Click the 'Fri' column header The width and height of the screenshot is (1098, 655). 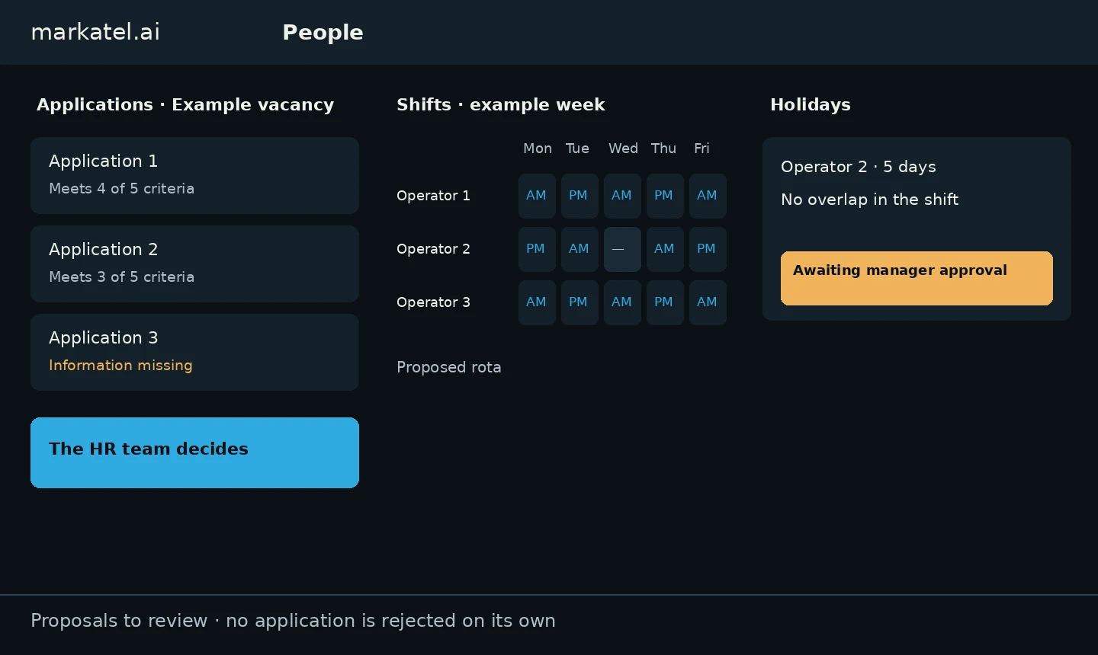[x=701, y=149]
